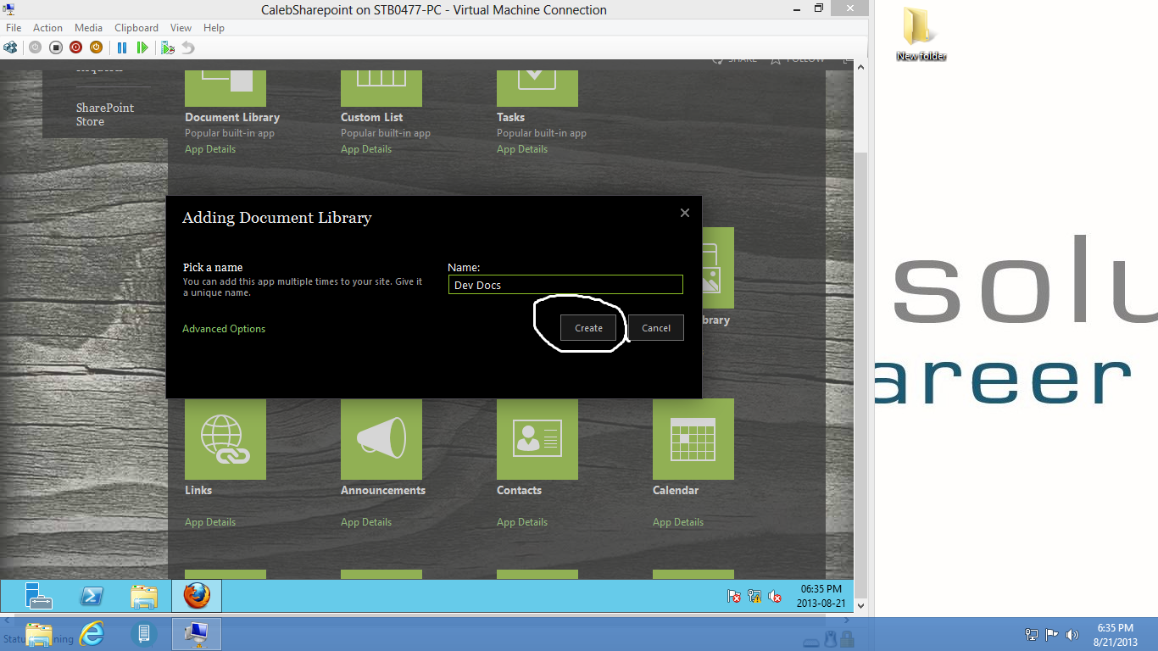Shut down the VM with the red power icon
Image resolution: width=1158 pixels, height=651 pixels.
point(75,47)
